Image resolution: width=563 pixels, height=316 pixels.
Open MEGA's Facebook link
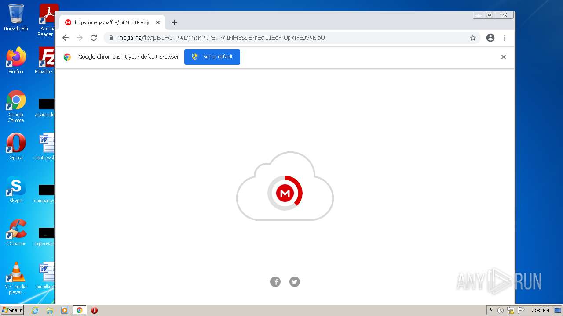(275, 282)
